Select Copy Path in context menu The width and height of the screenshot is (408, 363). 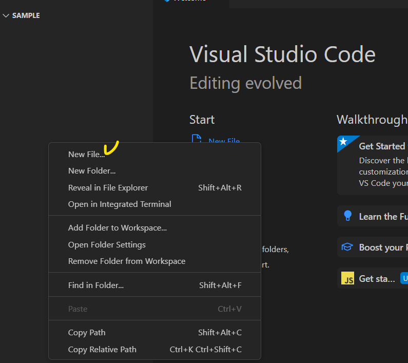coord(154,333)
